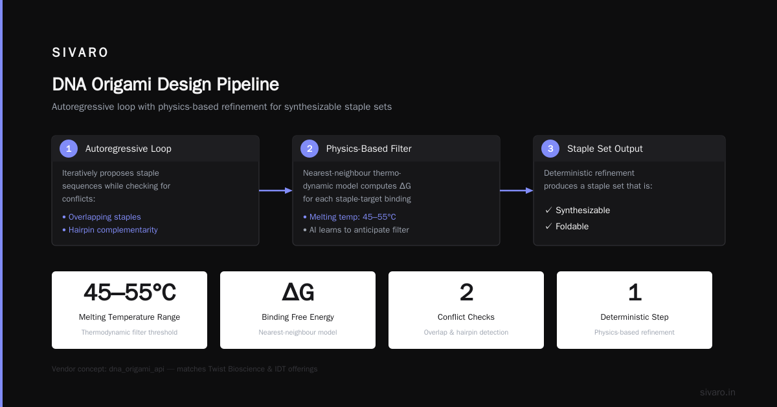Image resolution: width=777 pixels, height=407 pixels.
Task: Click the Foldable checkmark
Action: 548,226
